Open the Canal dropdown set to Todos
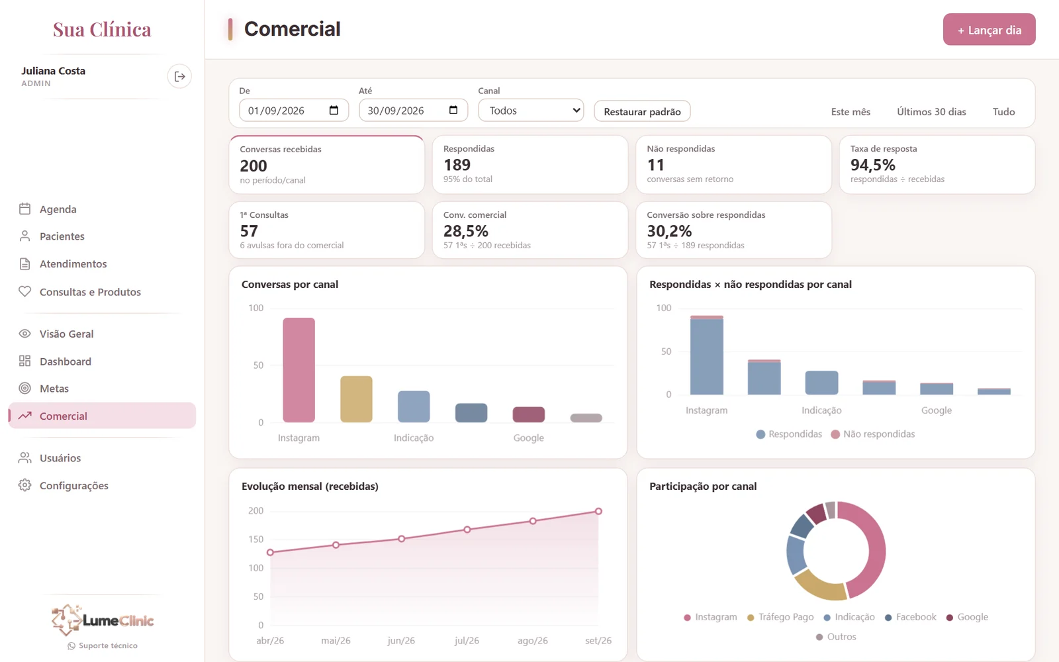The image size is (1059, 662). pyautogui.click(x=531, y=111)
